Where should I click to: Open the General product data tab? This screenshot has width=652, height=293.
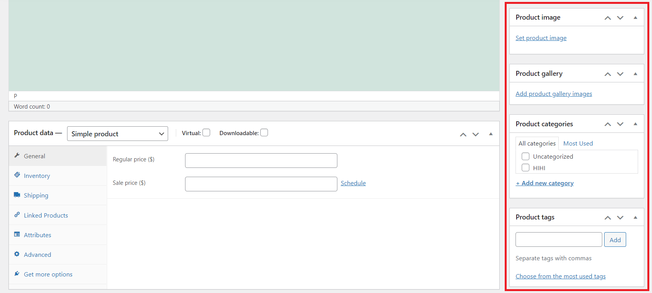(x=58, y=156)
